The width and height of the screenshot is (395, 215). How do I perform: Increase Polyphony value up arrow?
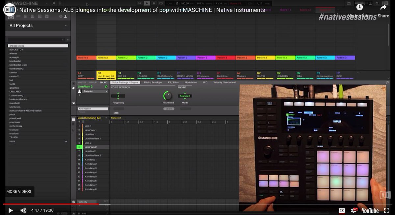point(118,93)
